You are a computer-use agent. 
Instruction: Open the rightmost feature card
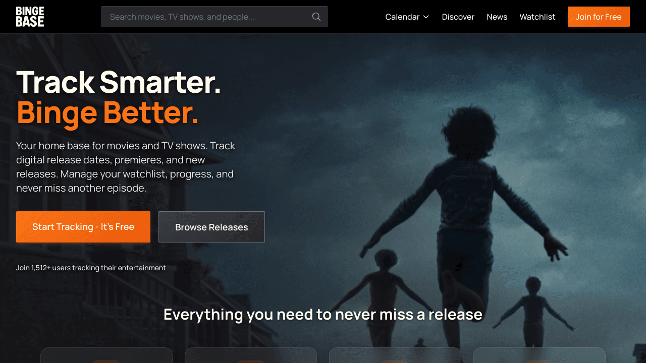(x=540, y=355)
